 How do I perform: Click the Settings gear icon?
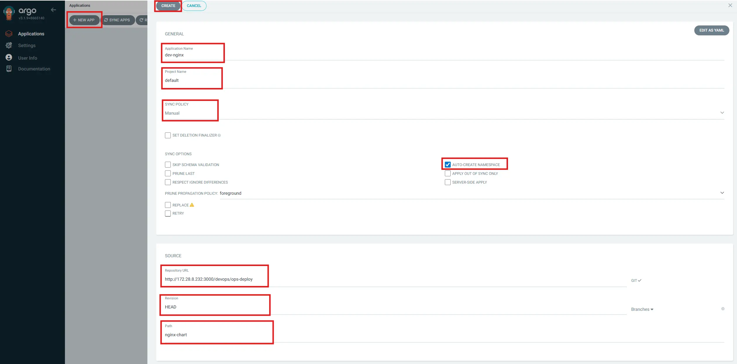pyautogui.click(x=8, y=45)
